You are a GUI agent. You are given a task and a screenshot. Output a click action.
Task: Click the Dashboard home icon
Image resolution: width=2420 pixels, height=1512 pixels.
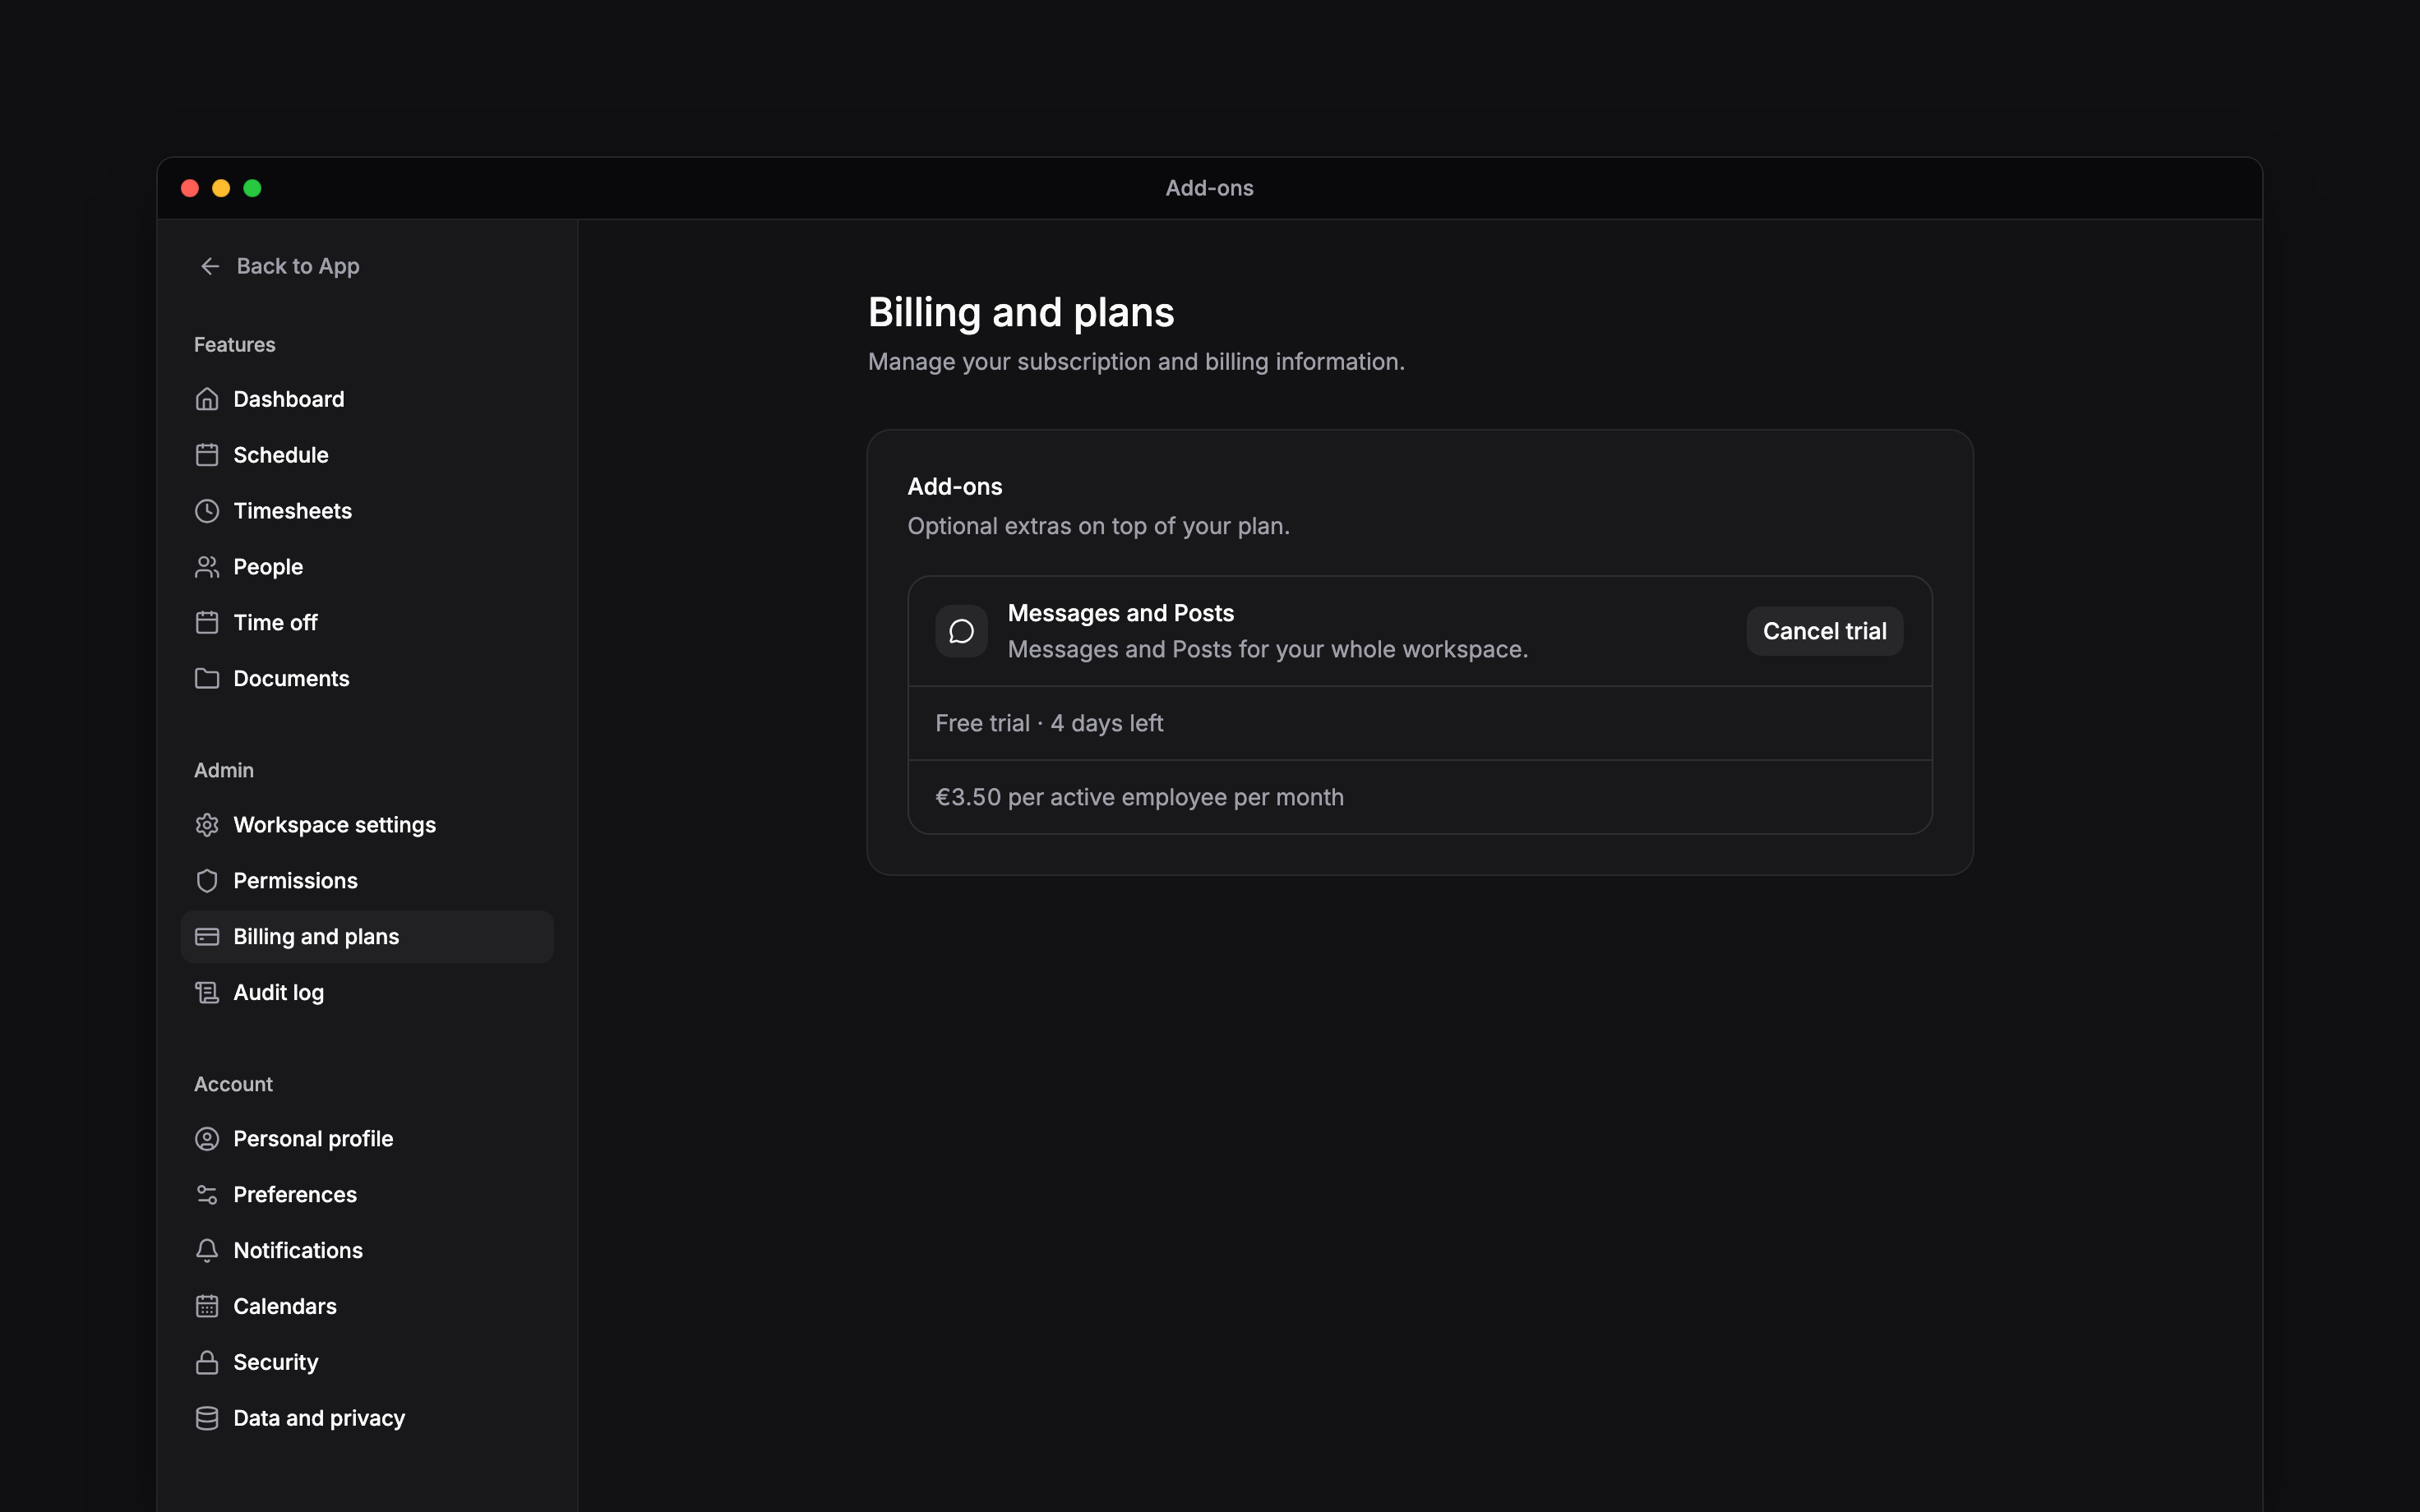(207, 399)
